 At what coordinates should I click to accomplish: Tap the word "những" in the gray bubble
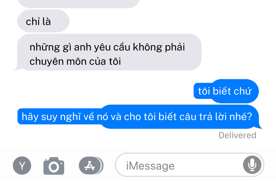tap(45, 47)
